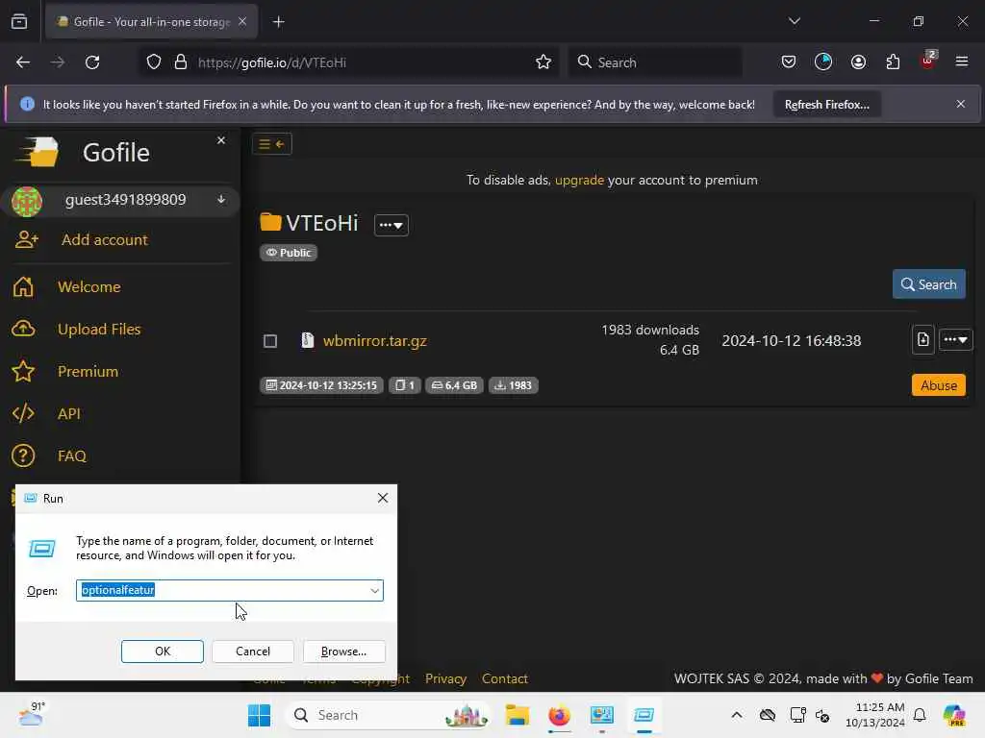This screenshot has height=738, width=985.
Task: Open Extensions puzzle icon
Action: [x=893, y=62]
